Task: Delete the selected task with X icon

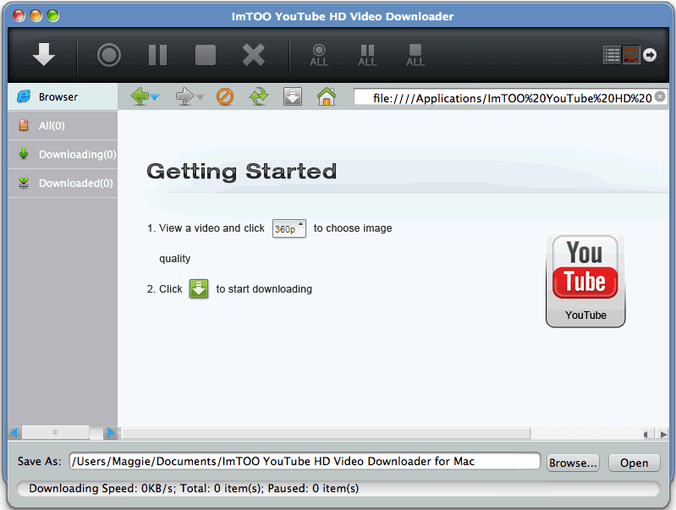Action: (x=254, y=55)
